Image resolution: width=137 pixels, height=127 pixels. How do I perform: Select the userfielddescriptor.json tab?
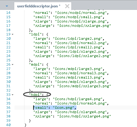point(39,6)
